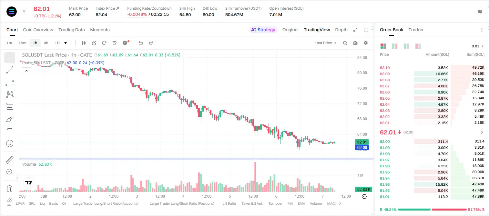Switch chart to Depth view

tap(341, 30)
